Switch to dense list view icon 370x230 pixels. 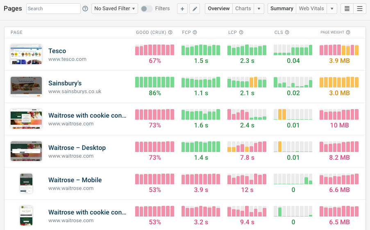point(347,9)
